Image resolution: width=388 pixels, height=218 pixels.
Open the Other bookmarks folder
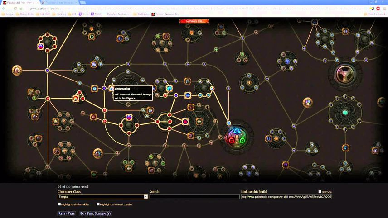375,14
